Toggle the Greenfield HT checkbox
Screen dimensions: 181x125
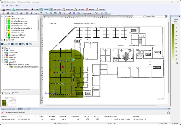point(5,53)
